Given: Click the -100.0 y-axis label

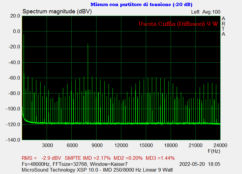Looking at the screenshot, I should (13, 109).
